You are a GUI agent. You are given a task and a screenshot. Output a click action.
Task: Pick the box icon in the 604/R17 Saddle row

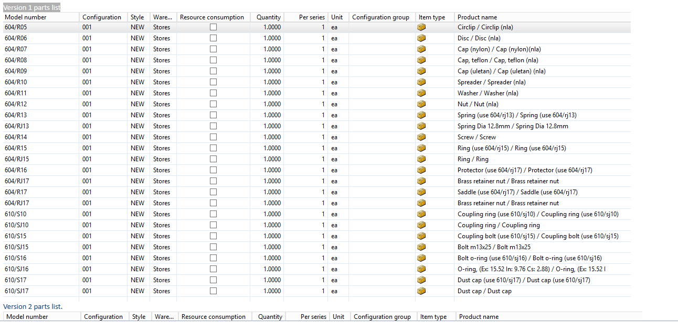click(x=421, y=192)
